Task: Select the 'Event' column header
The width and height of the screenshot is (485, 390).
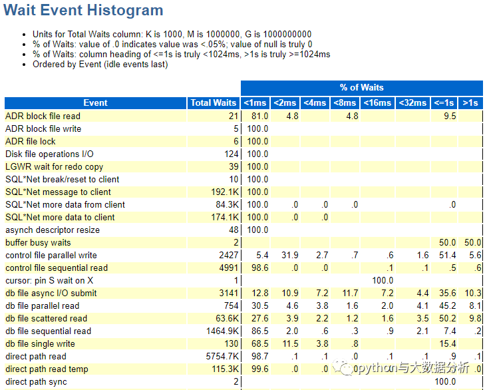Action: point(95,102)
